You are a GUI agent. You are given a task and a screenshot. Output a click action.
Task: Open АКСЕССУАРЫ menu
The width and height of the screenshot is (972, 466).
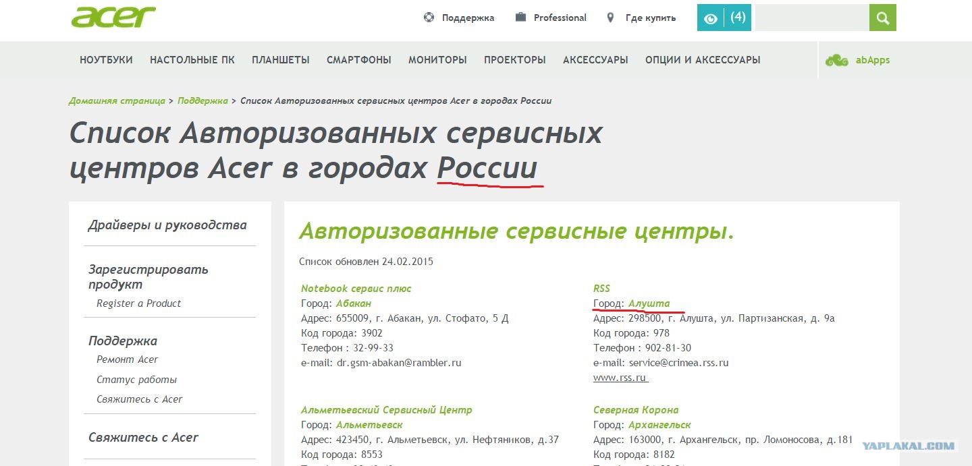(595, 60)
